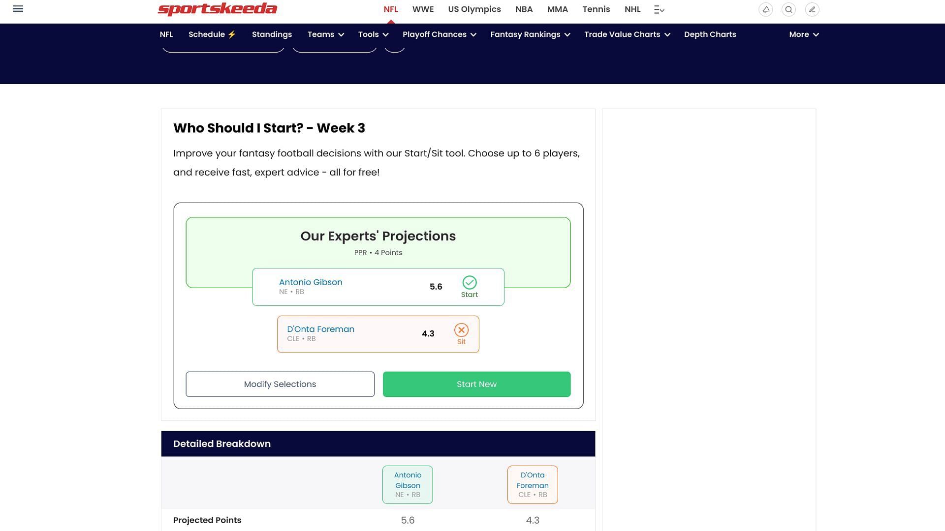Click the notifications bell icon

(x=766, y=9)
